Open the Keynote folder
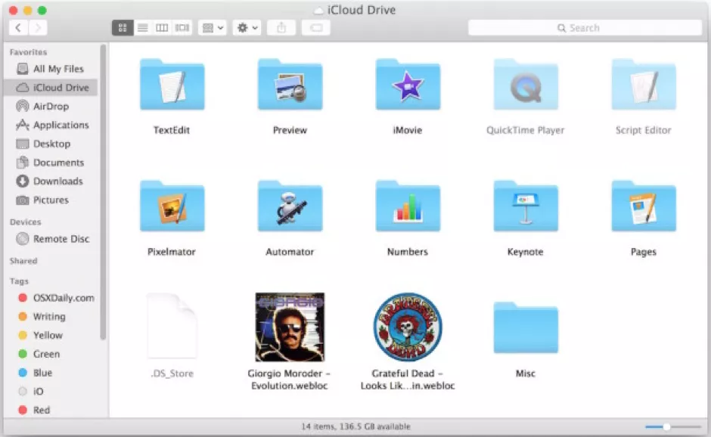The height and width of the screenshot is (437, 711). click(x=525, y=206)
